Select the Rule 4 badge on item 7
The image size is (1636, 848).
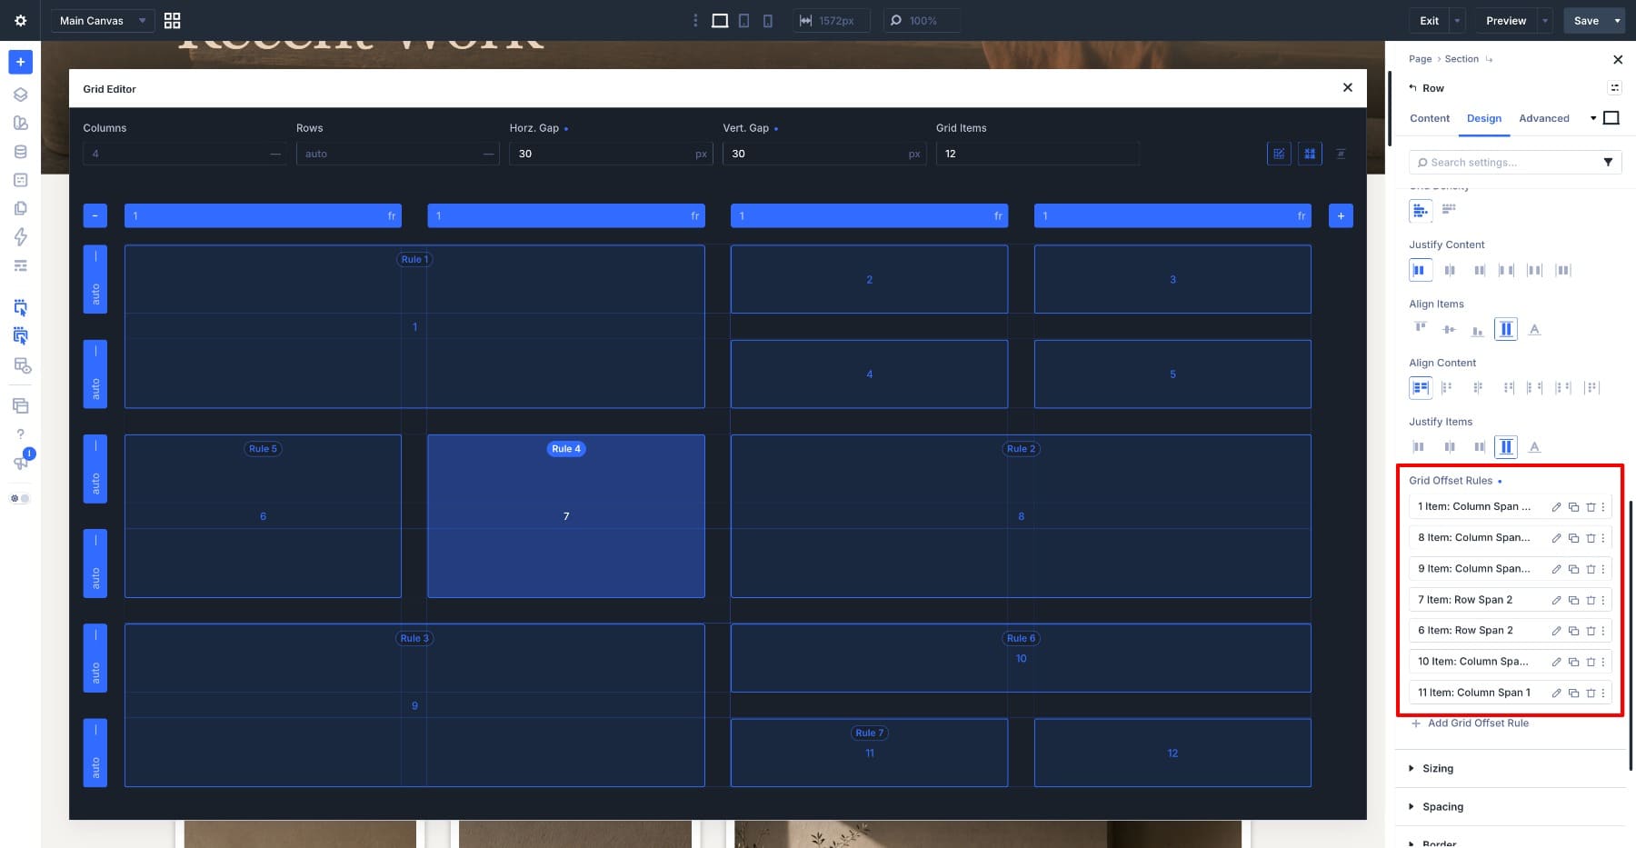[x=566, y=449]
